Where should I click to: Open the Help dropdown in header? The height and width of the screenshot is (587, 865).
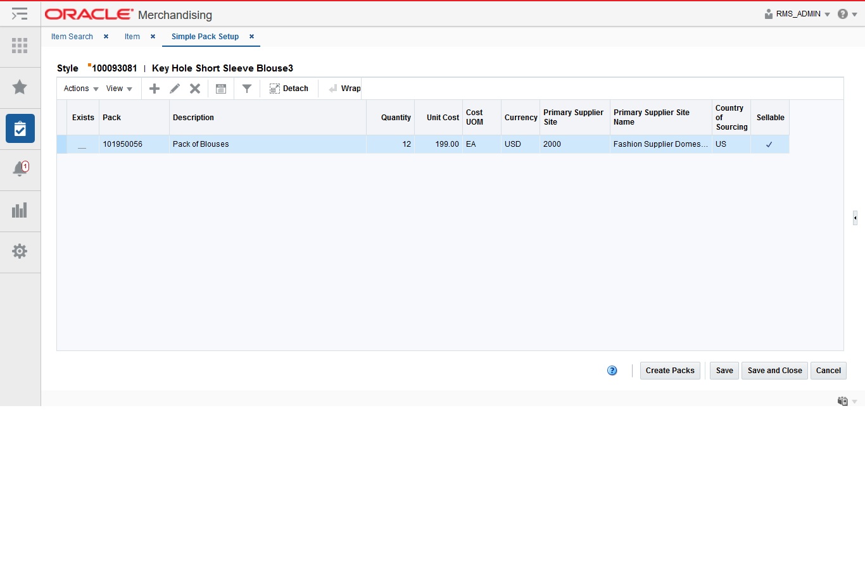click(847, 14)
